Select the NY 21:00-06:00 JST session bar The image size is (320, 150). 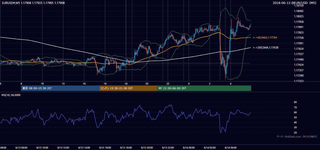click(204, 88)
